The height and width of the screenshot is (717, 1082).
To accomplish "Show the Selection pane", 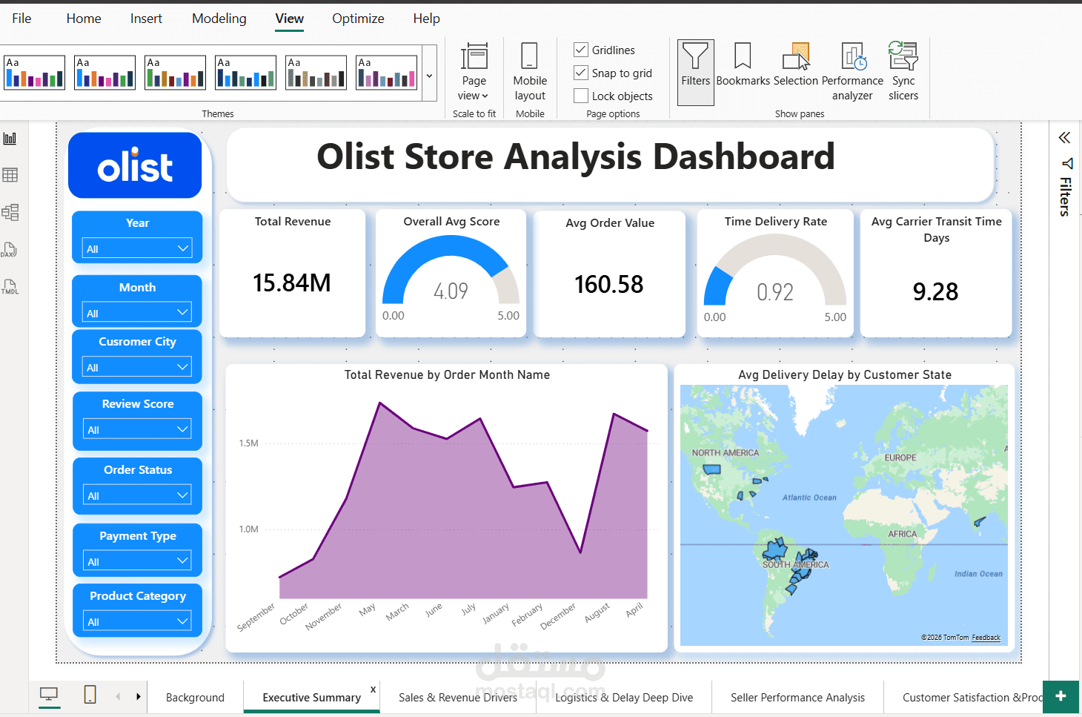I will 796,65.
